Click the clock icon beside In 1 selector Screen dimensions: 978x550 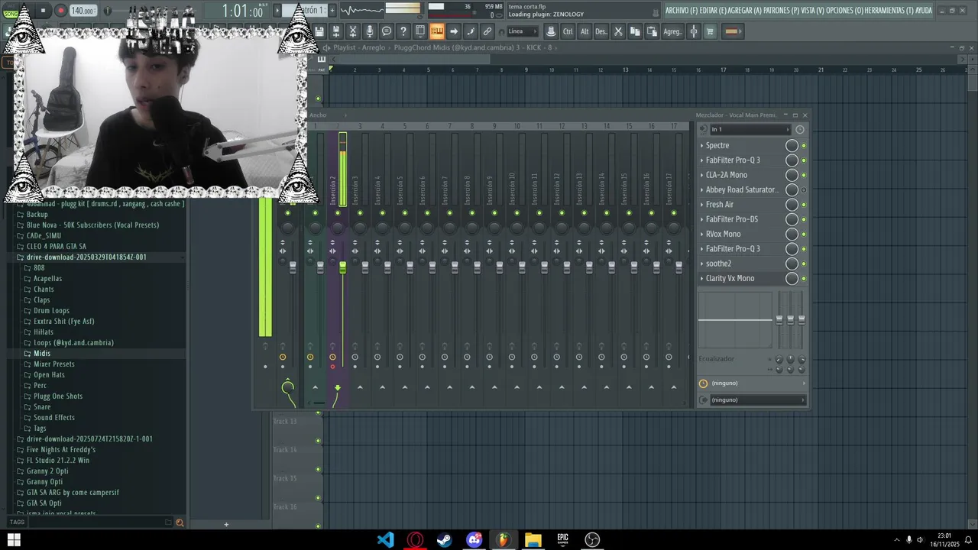point(800,129)
